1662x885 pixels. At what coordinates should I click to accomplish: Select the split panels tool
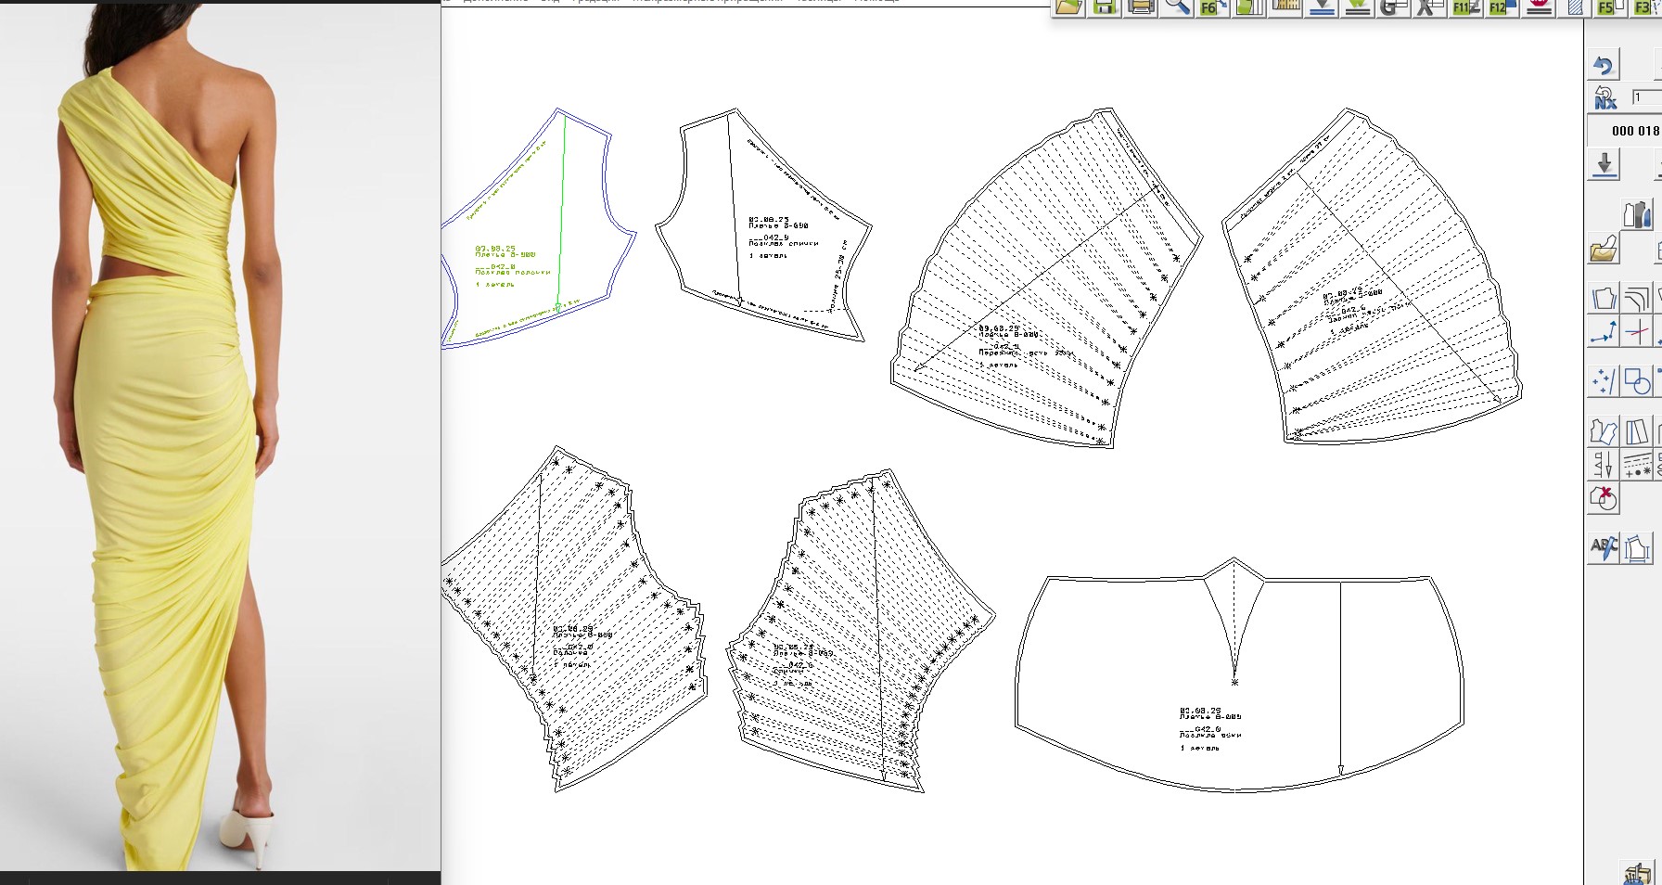click(1637, 431)
